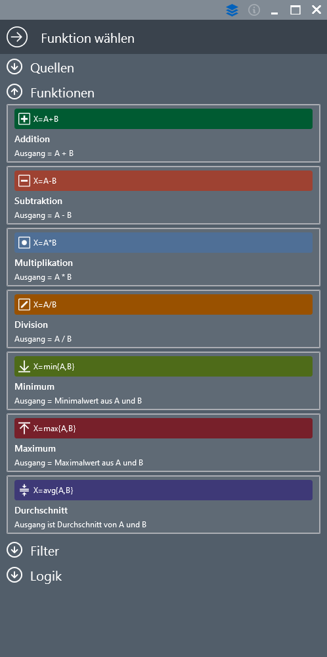Select the green X=A+B function bar
The width and height of the screenshot is (327, 657).
(x=163, y=119)
